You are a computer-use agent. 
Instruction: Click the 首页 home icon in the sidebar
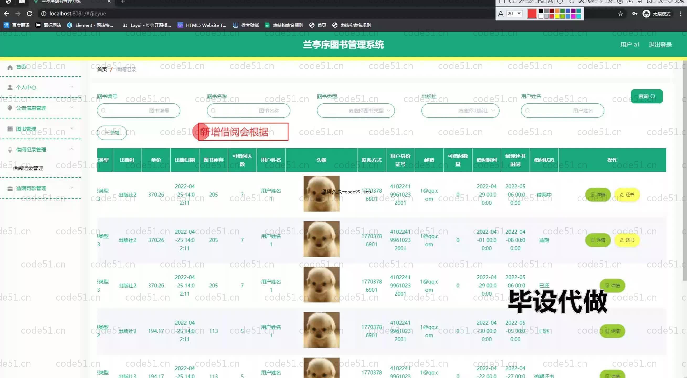[x=10, y=67]
